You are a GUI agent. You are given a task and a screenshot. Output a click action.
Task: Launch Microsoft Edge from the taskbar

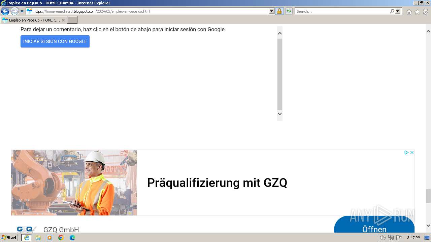72,238
